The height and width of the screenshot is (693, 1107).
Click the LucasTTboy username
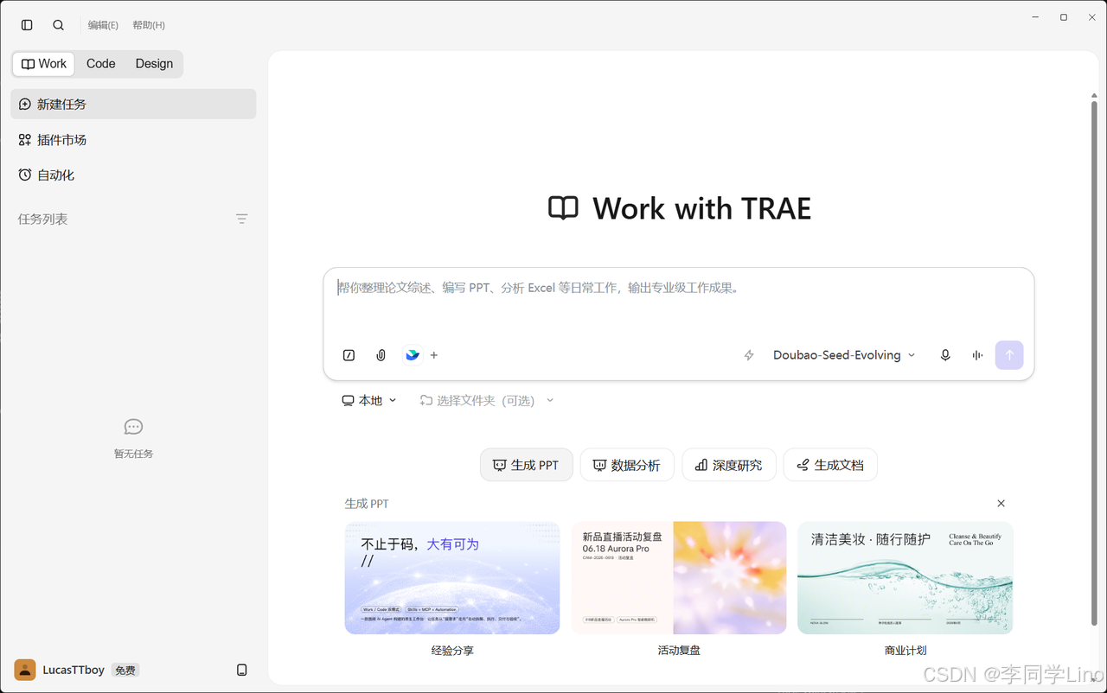point(74,670)
